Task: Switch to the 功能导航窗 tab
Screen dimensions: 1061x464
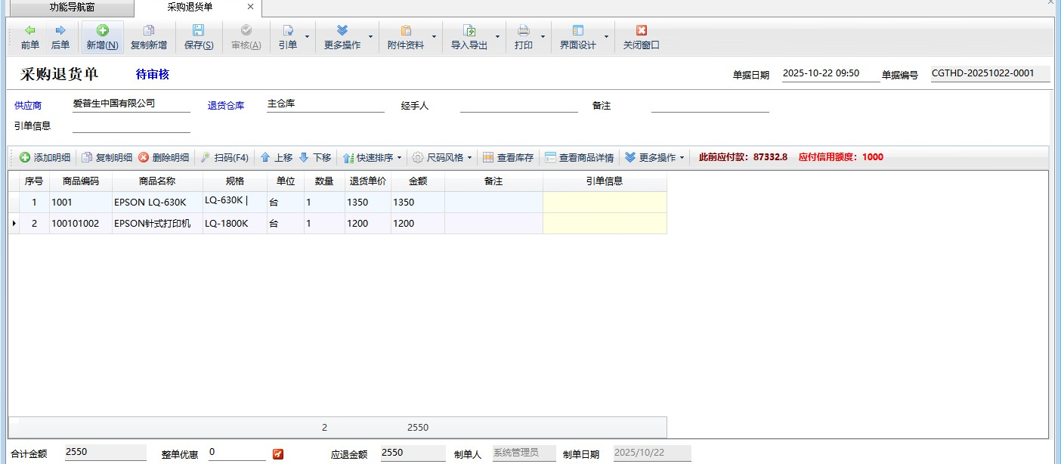Action: coord(72,7)
